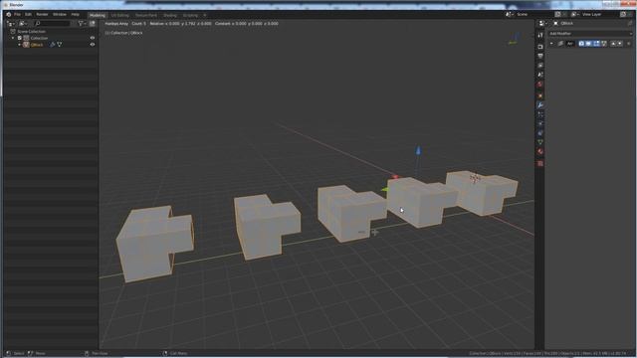This screenshot has width=637, height=358.
Task: Open the View Layer selector dropdown icon
Action: pos(574,14)
